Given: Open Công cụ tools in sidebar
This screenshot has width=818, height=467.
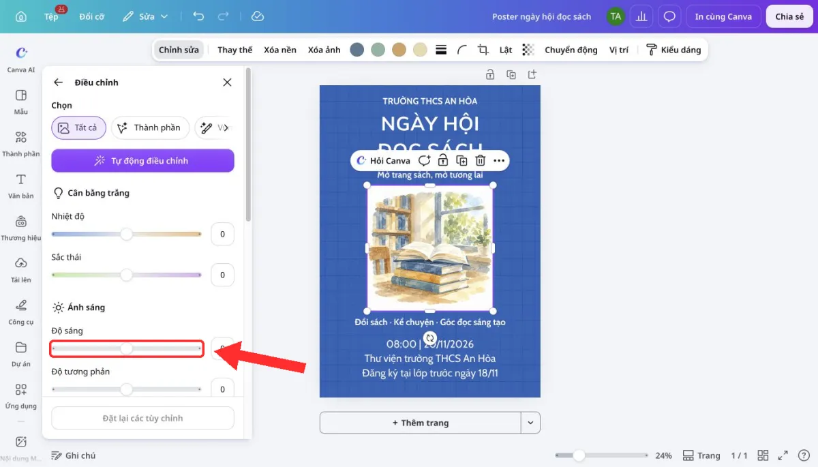Looking at the screenshot, I should pyautogui.click(x=21, y=312).
